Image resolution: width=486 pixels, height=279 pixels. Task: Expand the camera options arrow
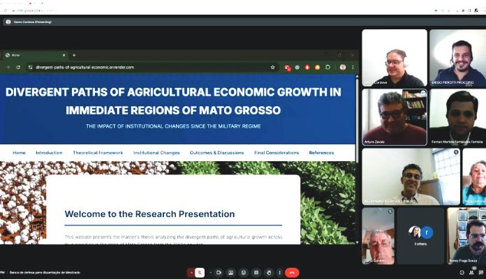210,273
